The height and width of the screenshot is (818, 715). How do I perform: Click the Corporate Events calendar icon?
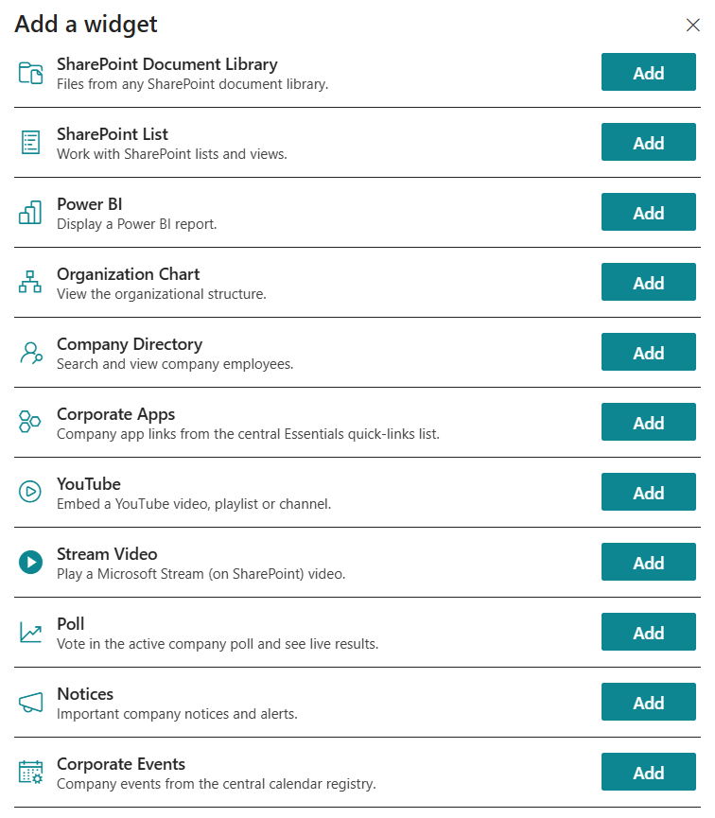tap(31, 772)
